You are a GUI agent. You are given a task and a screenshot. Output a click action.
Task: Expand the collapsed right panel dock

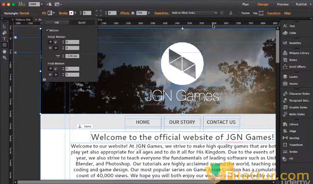[312, 18]
